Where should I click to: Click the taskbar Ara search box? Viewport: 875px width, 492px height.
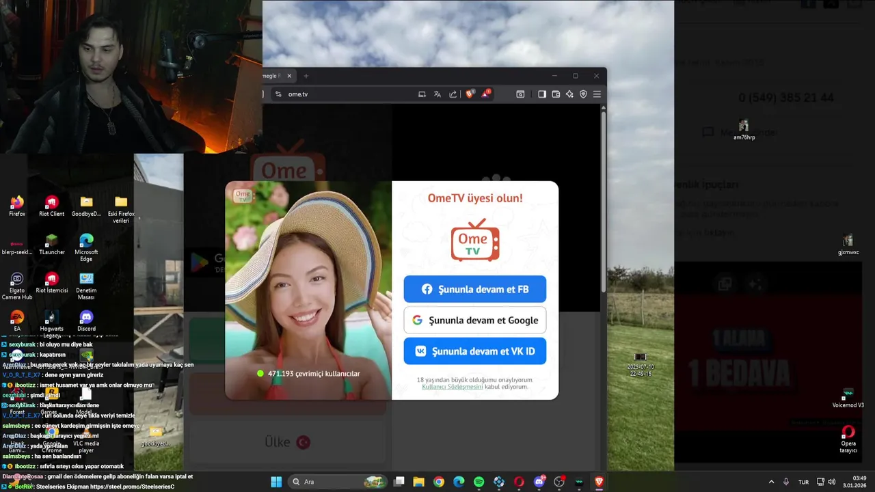click(338, 482)
